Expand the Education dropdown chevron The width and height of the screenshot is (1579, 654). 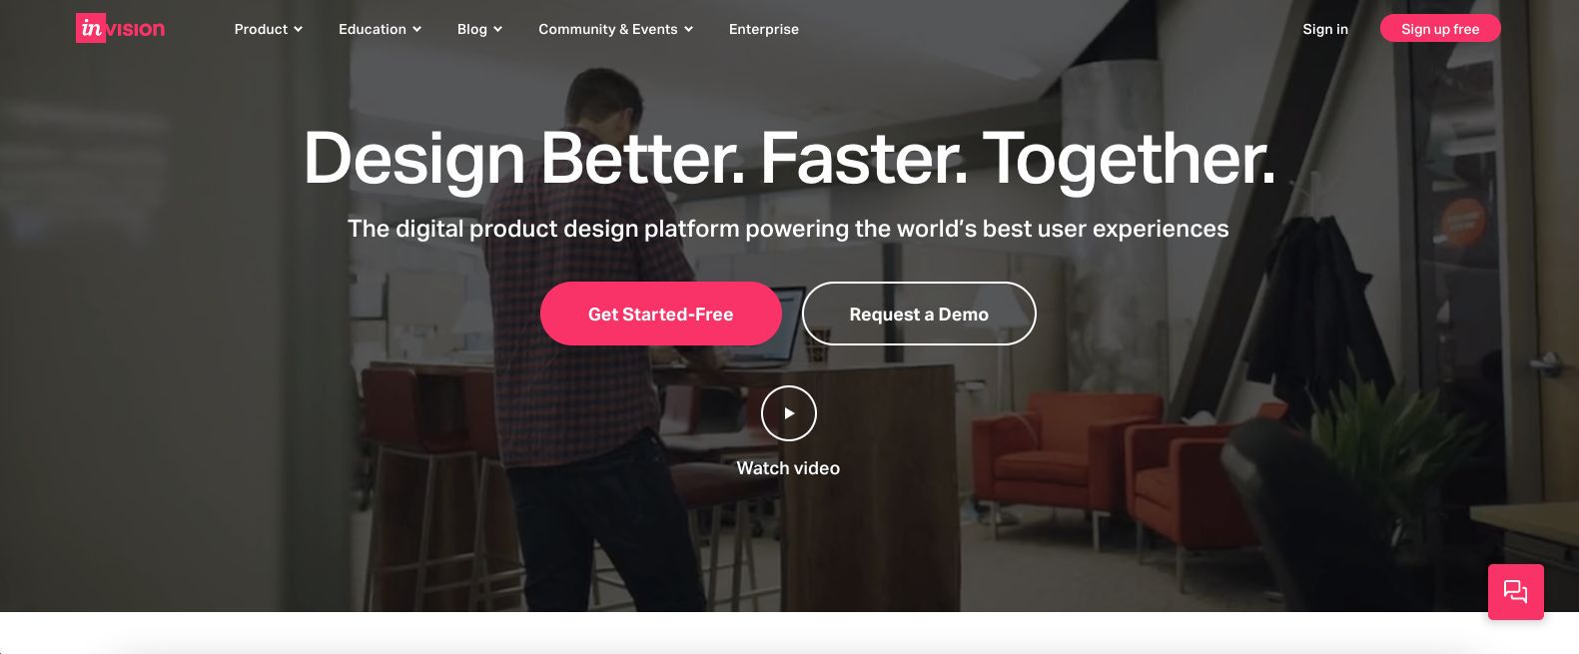(416, 29)
